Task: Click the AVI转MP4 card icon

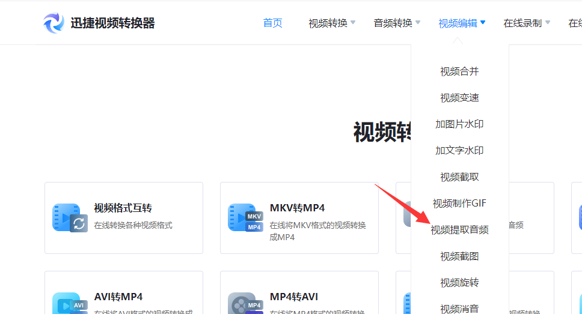Action: pos(70,303)
